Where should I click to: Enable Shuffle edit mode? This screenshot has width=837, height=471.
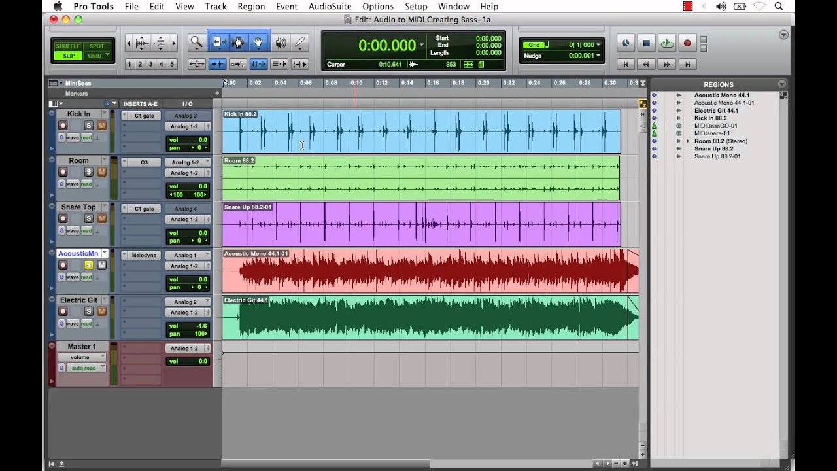pyautogui.click(x=68, y=46)
